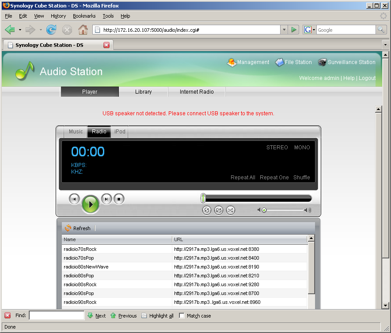Open the File Station icon
The width and height of the screenshot is (391, 333).
click(280, 62)
